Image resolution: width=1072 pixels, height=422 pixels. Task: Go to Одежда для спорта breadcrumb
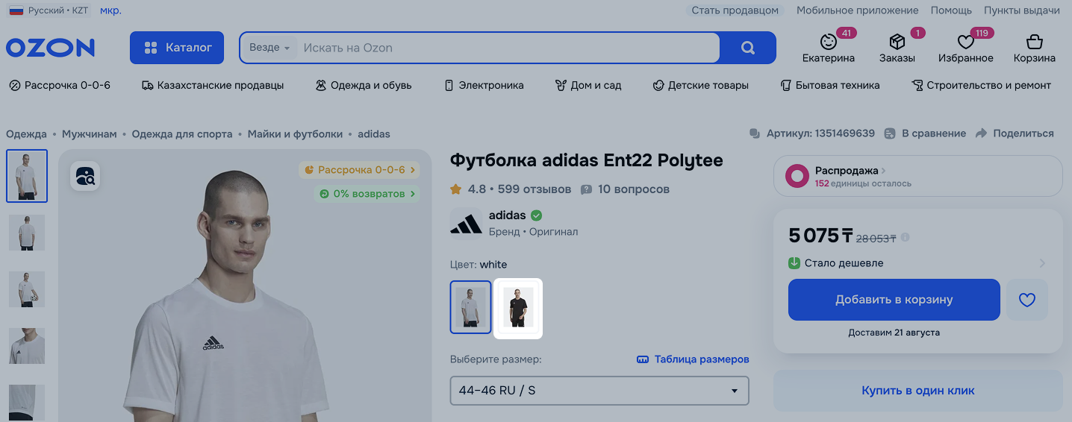point(182,134)
